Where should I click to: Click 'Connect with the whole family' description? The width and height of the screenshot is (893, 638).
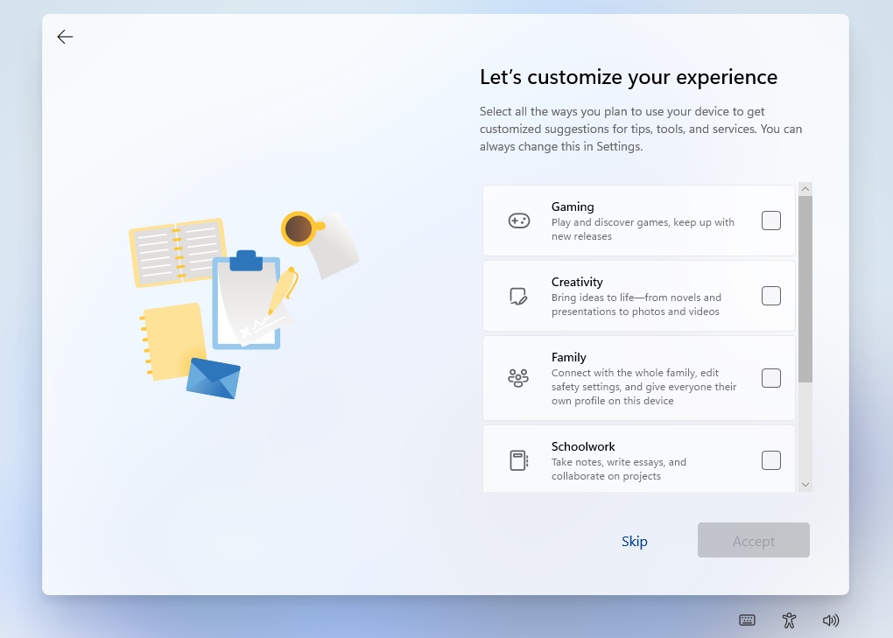643,387
